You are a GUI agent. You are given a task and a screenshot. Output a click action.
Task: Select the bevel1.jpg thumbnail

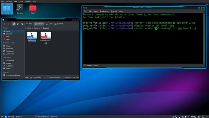32,35
